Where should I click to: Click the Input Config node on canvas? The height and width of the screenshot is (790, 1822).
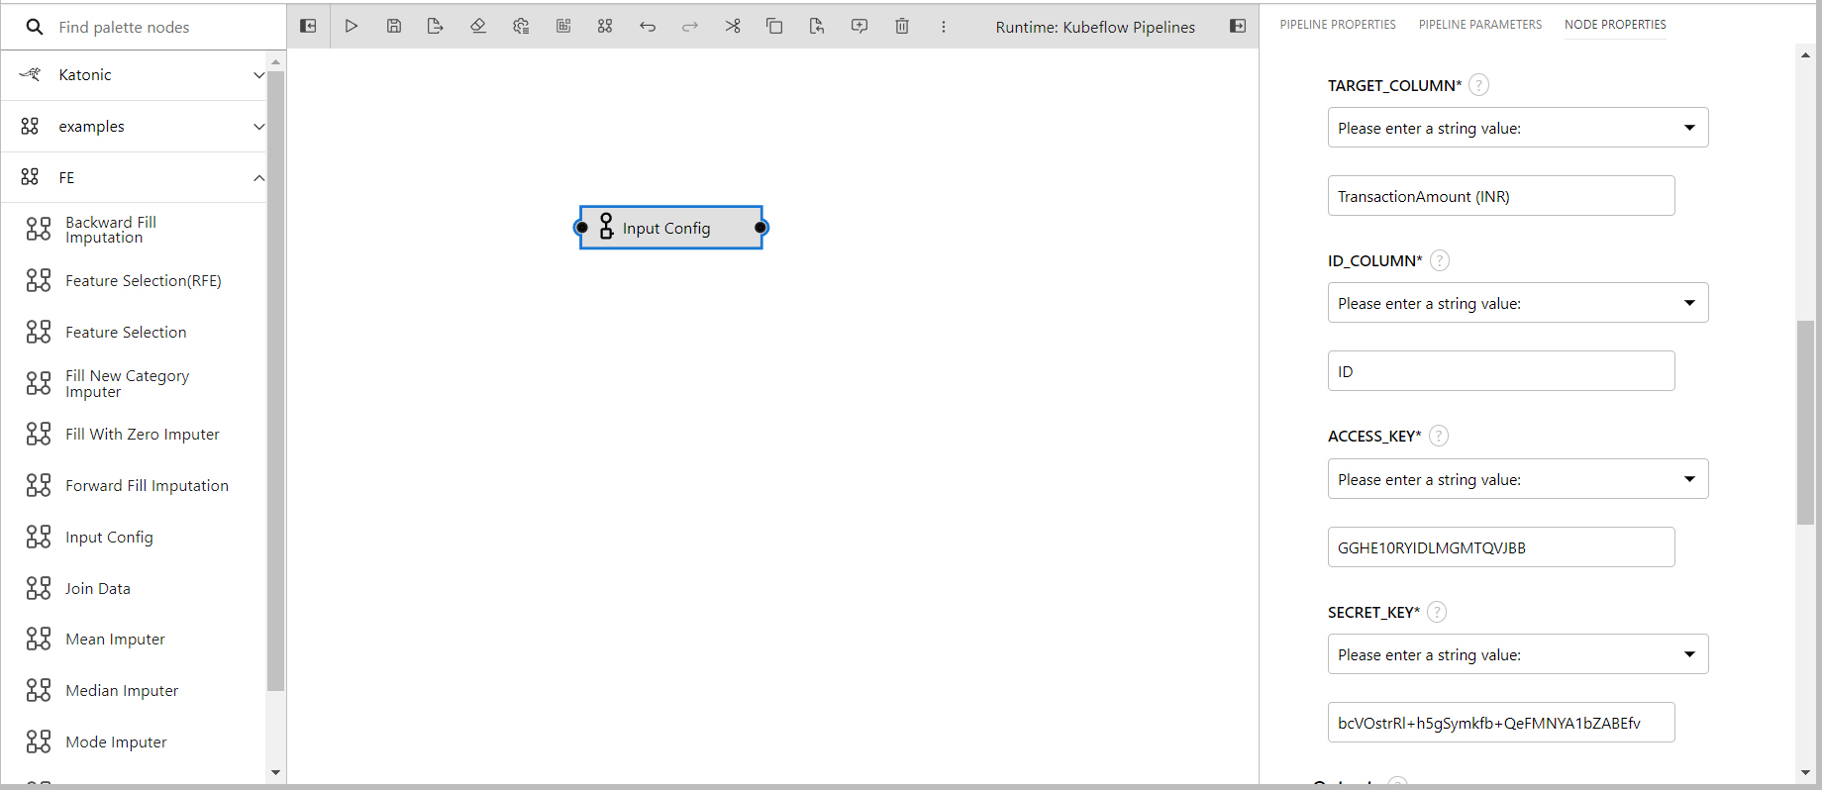click(x=671, y=228)
